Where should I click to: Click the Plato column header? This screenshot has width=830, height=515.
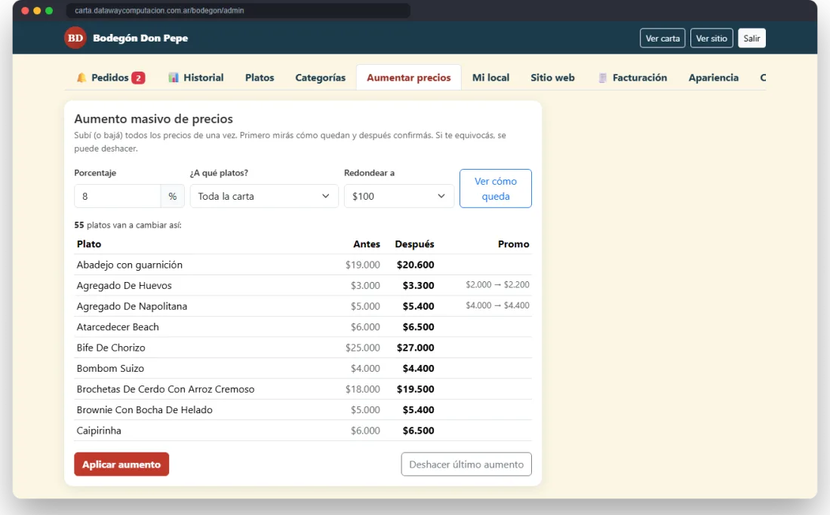(x=89, y=244)
